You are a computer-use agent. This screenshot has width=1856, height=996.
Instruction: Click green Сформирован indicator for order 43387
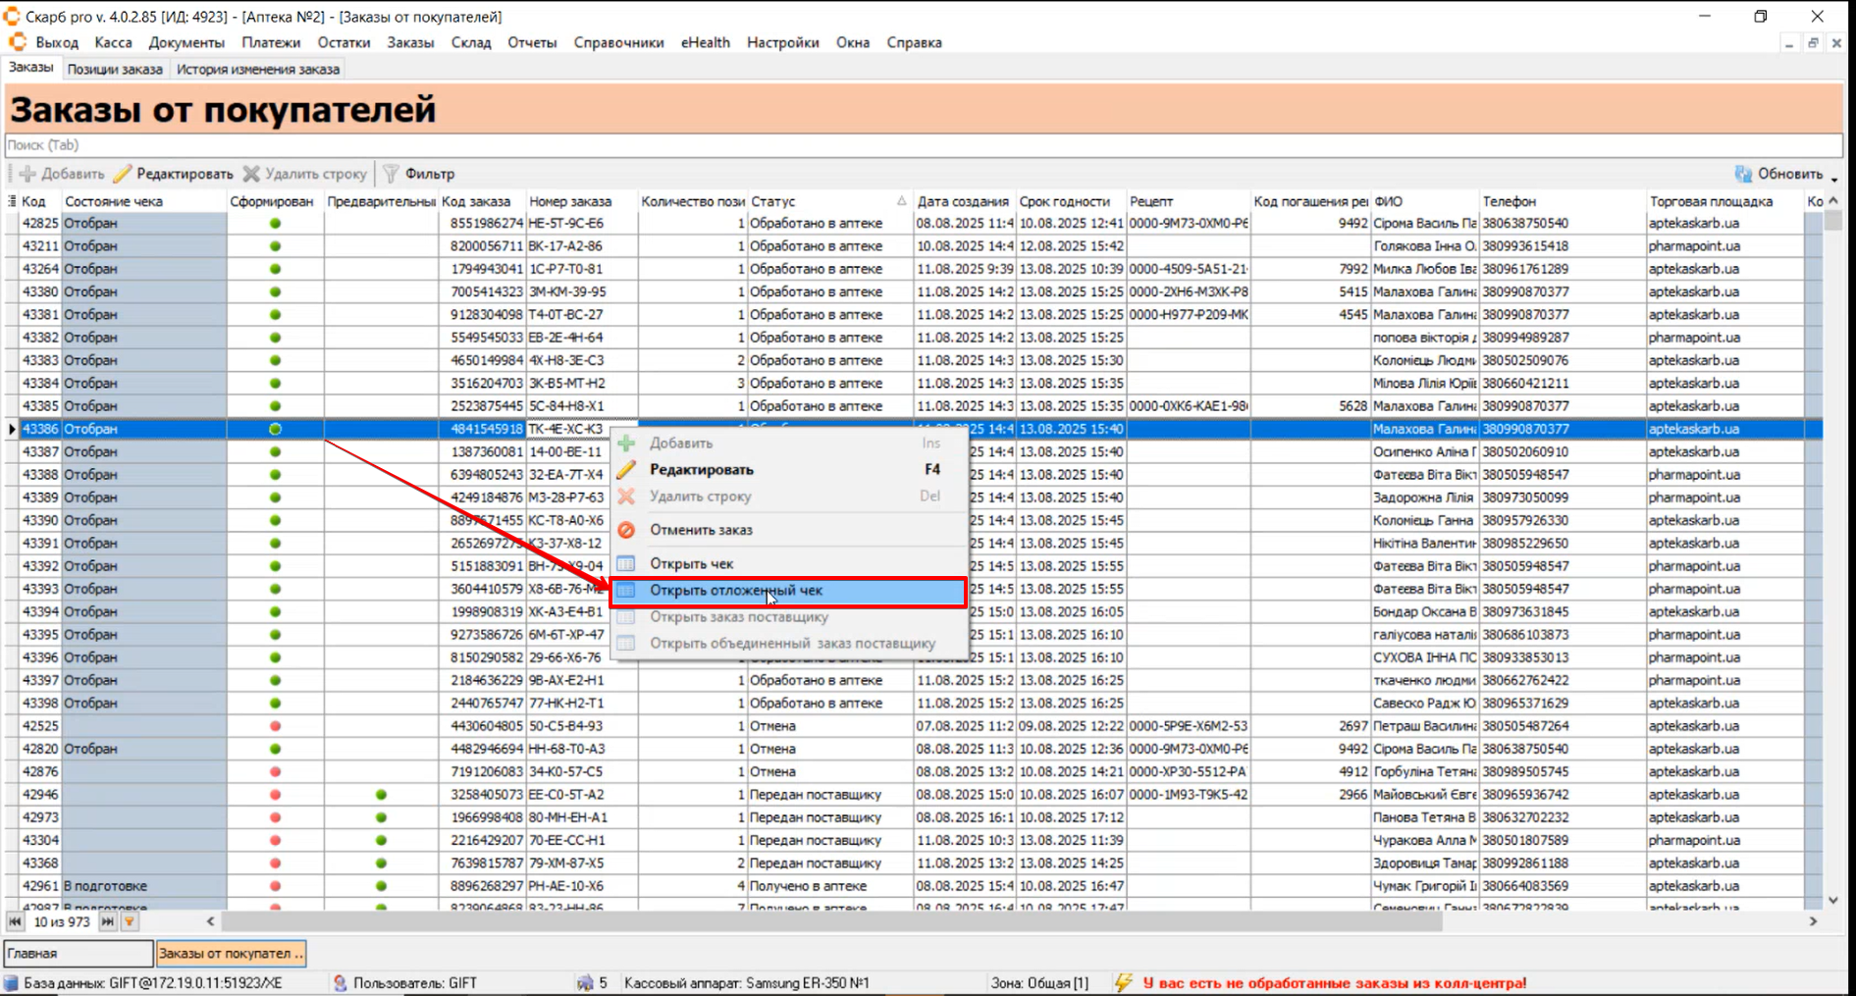coord(275,452)
